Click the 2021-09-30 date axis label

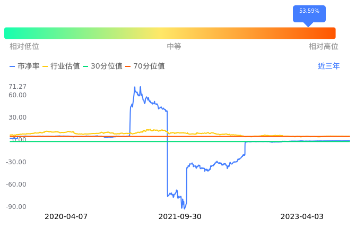(x=180, y=217)
